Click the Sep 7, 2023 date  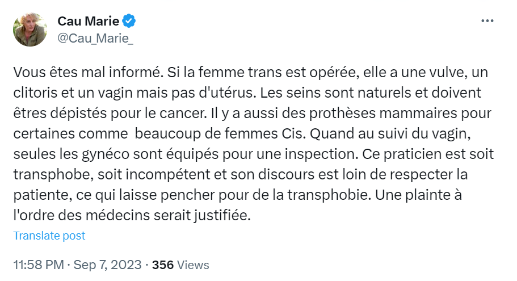(x=107, y=265)
